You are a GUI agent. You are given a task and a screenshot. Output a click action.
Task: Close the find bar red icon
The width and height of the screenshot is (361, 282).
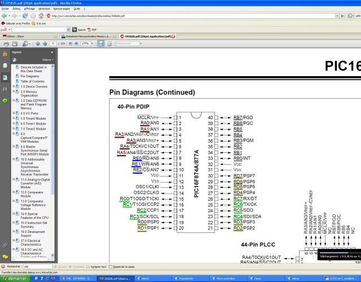[3, 267]
